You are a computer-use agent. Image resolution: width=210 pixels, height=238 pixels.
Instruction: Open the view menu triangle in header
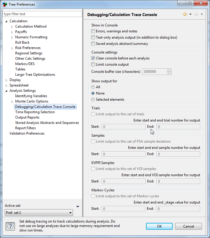(202, 15)
